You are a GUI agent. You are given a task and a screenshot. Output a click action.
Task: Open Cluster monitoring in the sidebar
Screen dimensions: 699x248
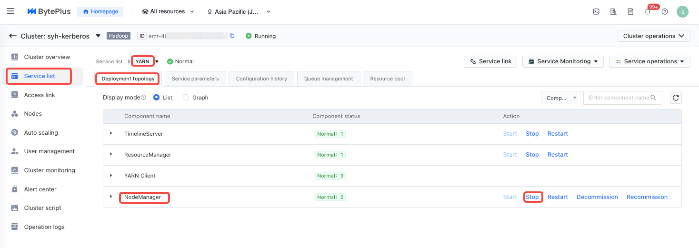coord(50,170)
